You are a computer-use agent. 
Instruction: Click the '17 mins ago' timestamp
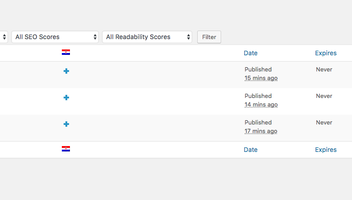point(261,131)
